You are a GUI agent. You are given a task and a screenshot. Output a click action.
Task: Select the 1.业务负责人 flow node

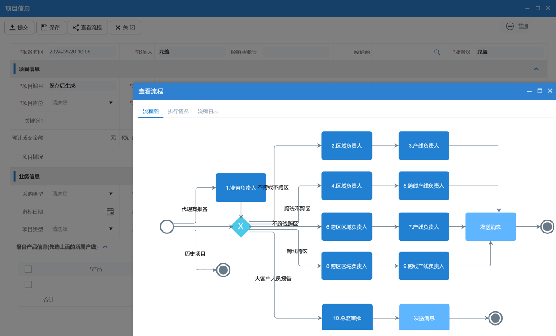click(241, 188)
